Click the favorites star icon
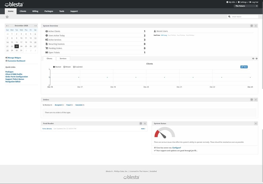 point(7,17)
